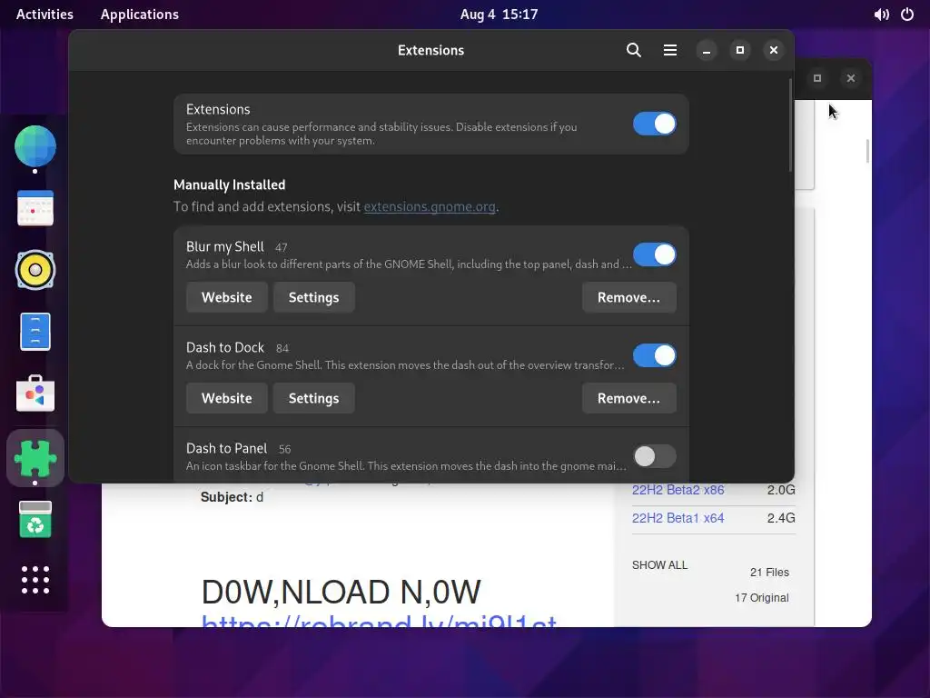930x698 pixels.
Task: Open search in the Extensions window
Action: pyautogui.click(x=633, y=51)
